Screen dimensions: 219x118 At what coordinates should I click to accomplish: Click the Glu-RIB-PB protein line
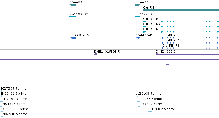[x=191, y=48]
